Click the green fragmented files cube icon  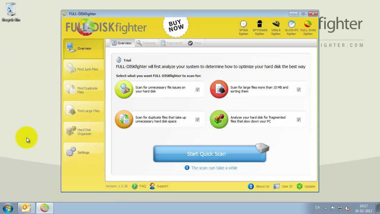tap(219, 119)
